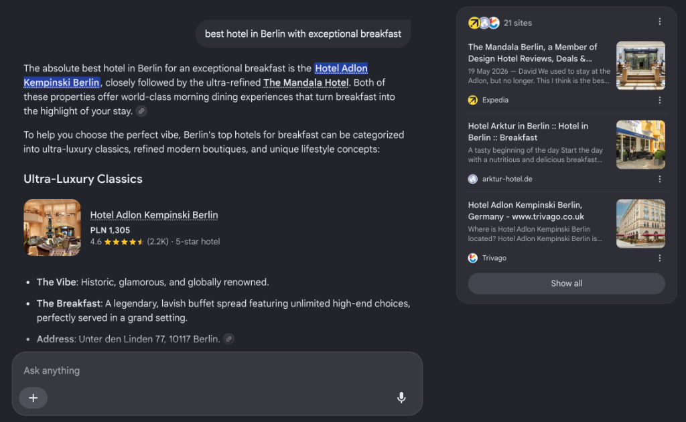Open options for the Trivago source

click(660, 259)
